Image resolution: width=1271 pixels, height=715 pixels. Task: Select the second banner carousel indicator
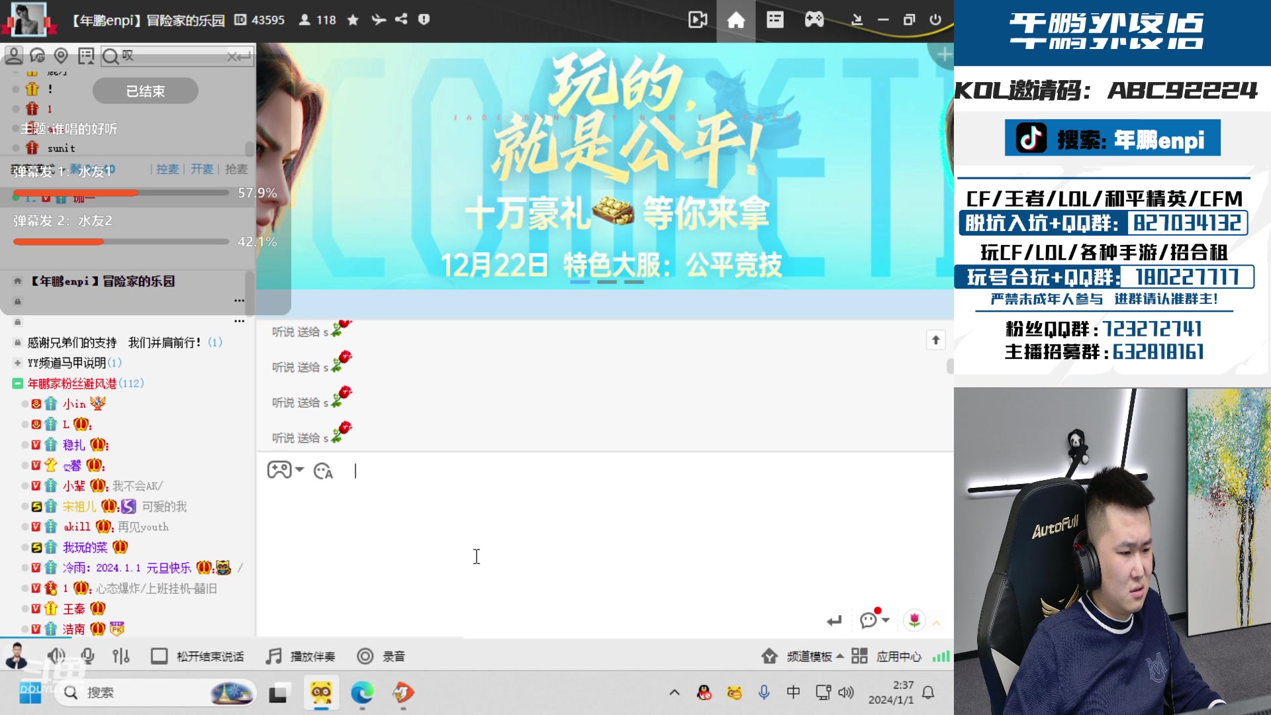tap(606, 282)
